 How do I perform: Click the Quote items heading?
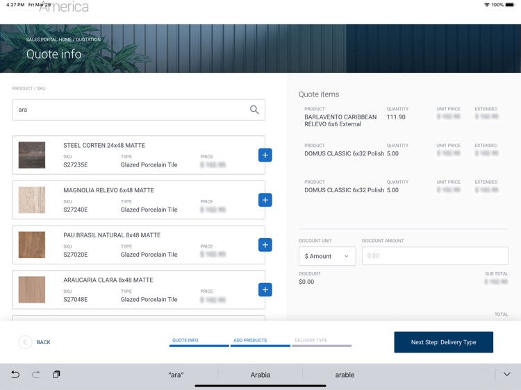319,94
